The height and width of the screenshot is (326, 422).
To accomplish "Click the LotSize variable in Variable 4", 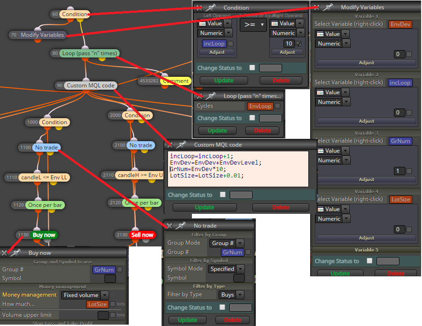I will tap(400, 199).
